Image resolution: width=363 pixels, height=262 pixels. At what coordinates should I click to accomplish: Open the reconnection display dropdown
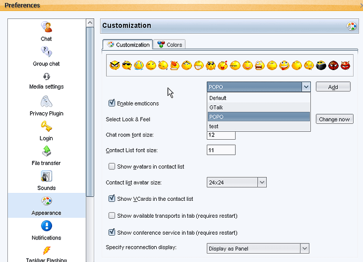[x=305, y=248]
